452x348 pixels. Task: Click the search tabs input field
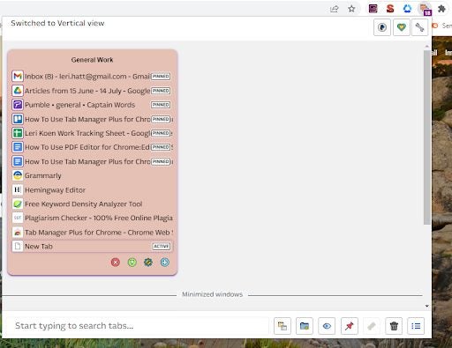click(137, 326)
